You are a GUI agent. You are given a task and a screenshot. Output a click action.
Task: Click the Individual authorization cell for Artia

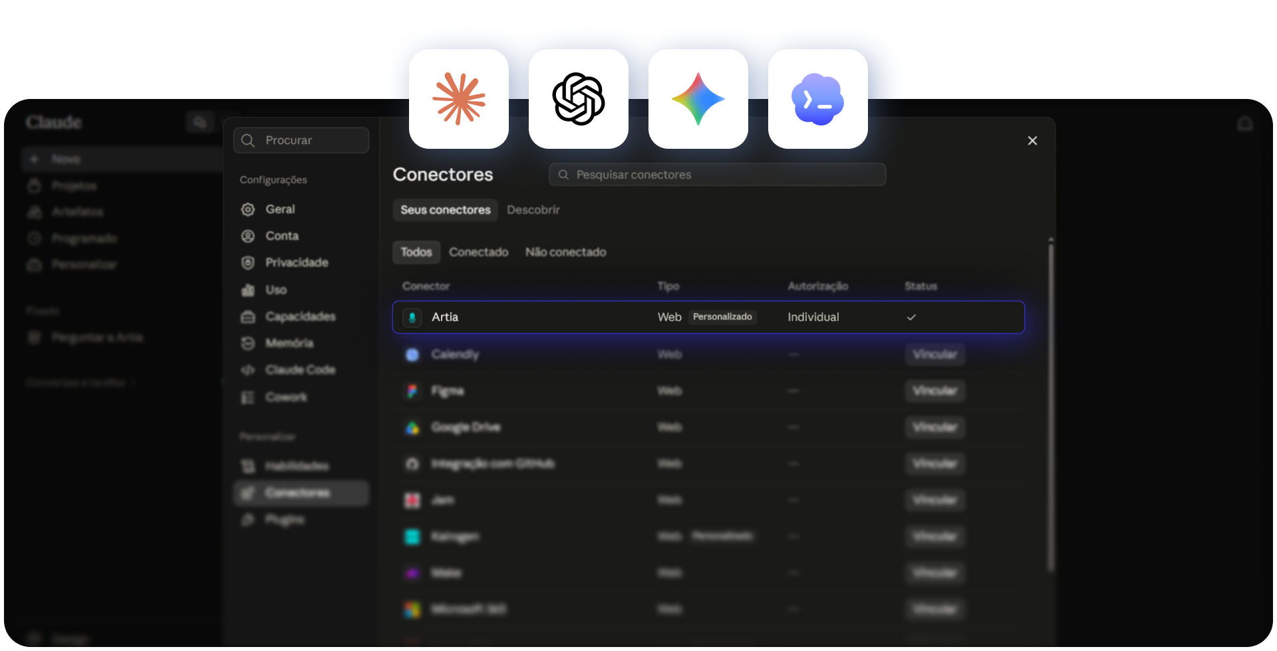coord(813,318)
